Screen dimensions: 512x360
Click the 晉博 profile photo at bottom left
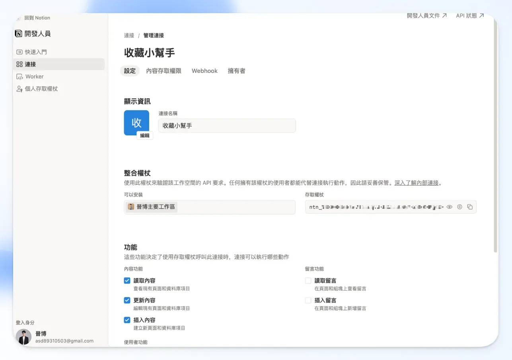pyautogui.click(x=23, y=337)
